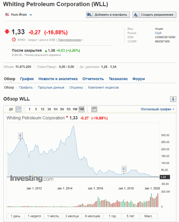The image size is (179, 222).
Task: Open the Потоковый график link
Action: 157,109
